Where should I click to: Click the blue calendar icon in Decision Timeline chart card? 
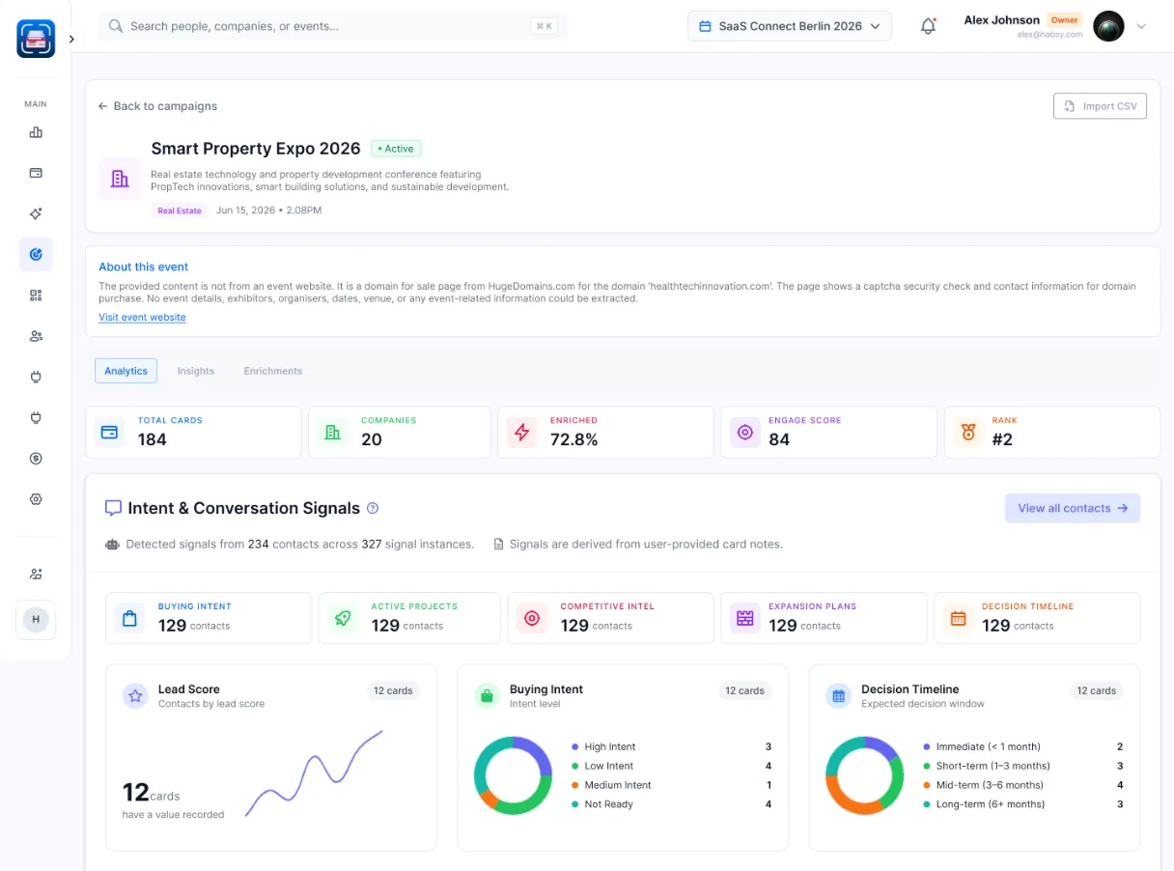click(x=839, y=695)
